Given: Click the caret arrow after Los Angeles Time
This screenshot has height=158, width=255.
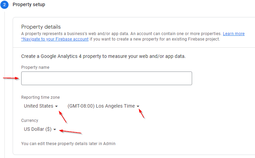Looking at the screenshot, I should point(138,106).
